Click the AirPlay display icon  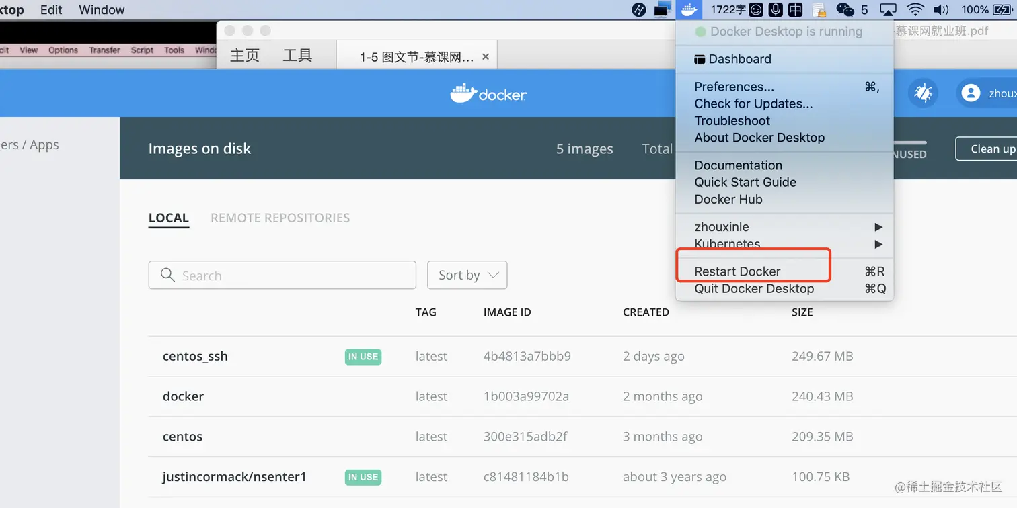pyautogui.click(x=889, y=9)
